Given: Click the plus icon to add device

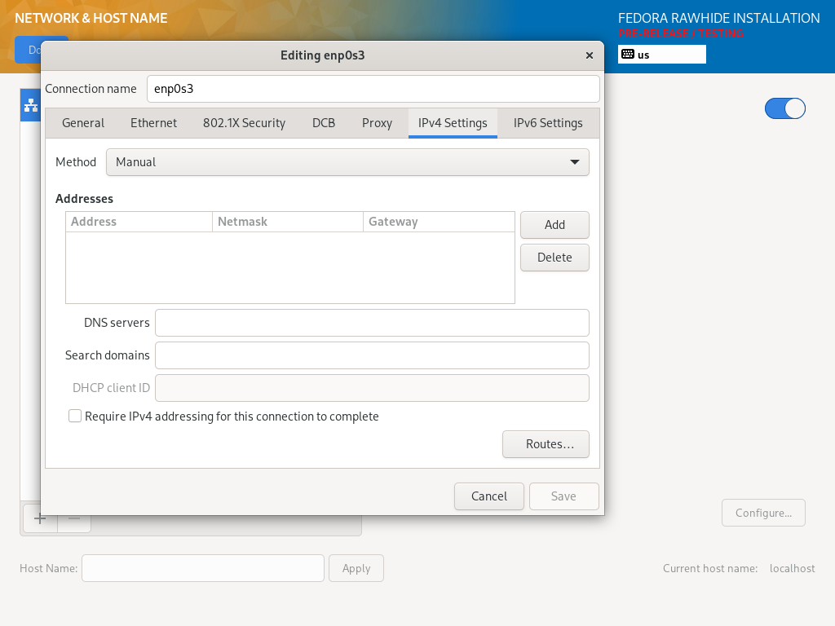Looking at the screenshot, I should click(40, 518).
